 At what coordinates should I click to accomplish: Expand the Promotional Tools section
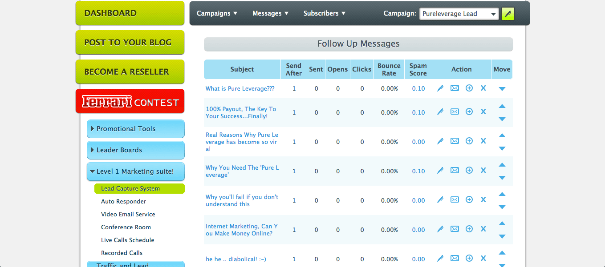136,129
